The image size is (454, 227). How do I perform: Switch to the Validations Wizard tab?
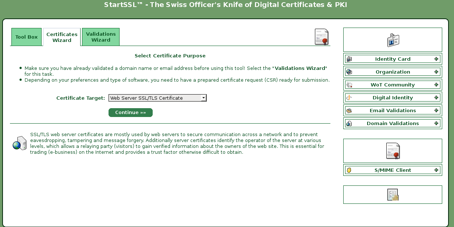click(x=101, y=37)
